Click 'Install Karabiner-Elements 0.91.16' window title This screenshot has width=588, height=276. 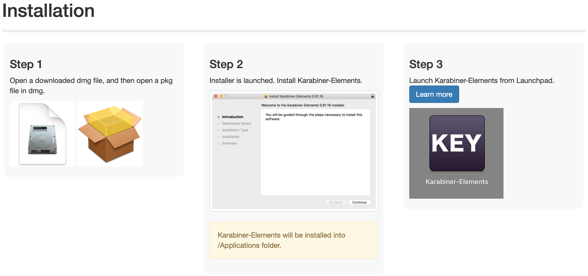(296, 96)
